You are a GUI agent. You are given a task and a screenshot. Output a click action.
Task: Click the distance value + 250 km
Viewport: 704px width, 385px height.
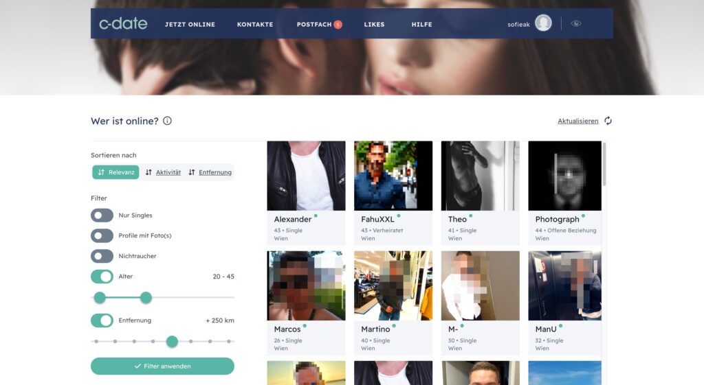[220, 320]
